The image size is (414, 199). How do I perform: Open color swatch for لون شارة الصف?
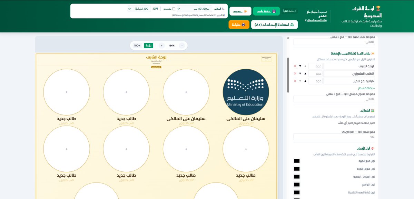pos(296,192)
